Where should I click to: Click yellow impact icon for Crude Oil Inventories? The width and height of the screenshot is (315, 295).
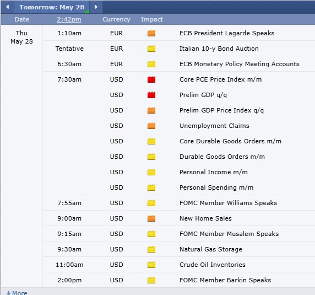coord(151,265)
